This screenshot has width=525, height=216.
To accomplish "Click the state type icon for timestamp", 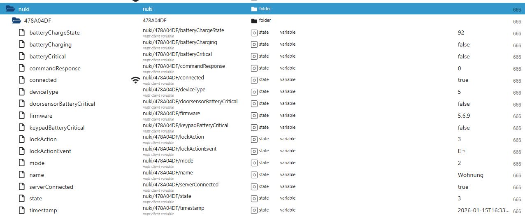I will (254, 210).
